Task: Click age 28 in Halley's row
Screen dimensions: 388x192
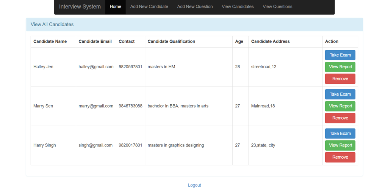Action: point(238,67)
